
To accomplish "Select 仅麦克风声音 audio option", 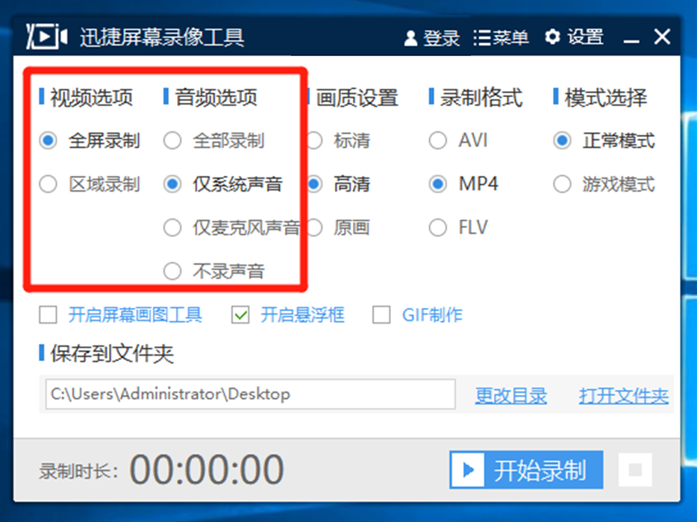I will pos(172,227).
